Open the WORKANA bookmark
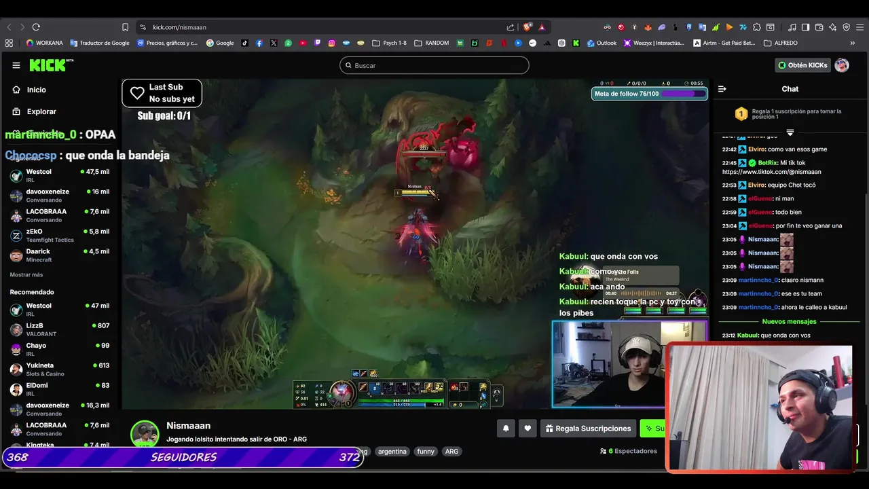Viewport: 869px width, 489px height. (x=44, y=43)
